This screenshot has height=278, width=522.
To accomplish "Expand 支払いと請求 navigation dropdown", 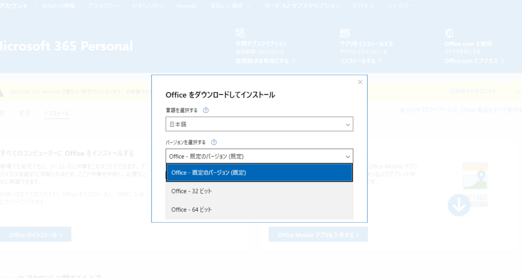I will pyautogui.click(x=230, y=6).
